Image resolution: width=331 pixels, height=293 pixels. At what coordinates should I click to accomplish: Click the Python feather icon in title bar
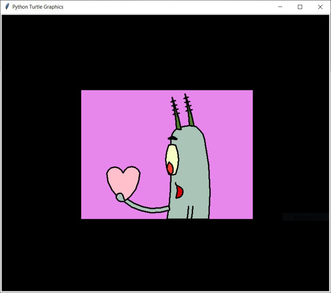pyautogui.click(x=7, y=7)
